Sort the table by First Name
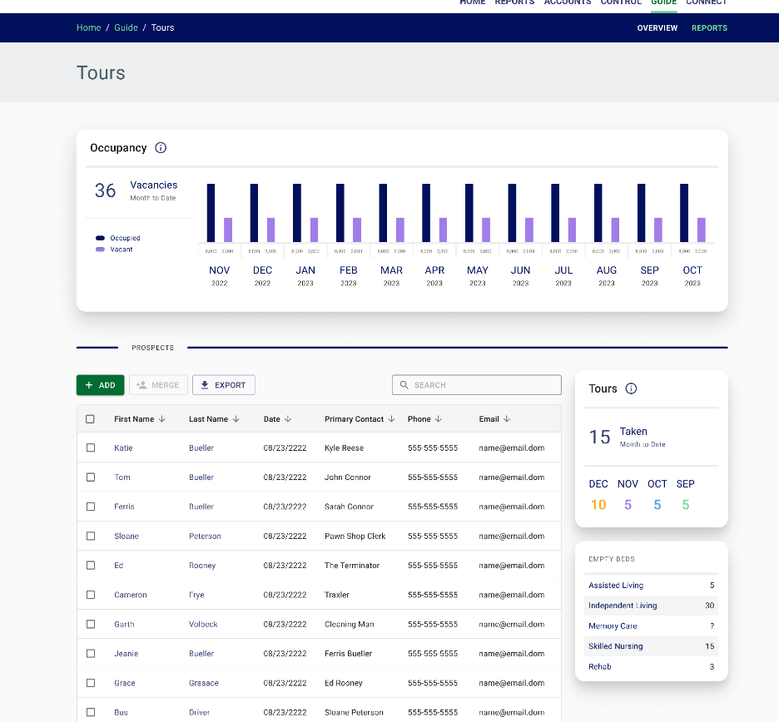Viewport: 779px width, 722px height. coord(164,419)
